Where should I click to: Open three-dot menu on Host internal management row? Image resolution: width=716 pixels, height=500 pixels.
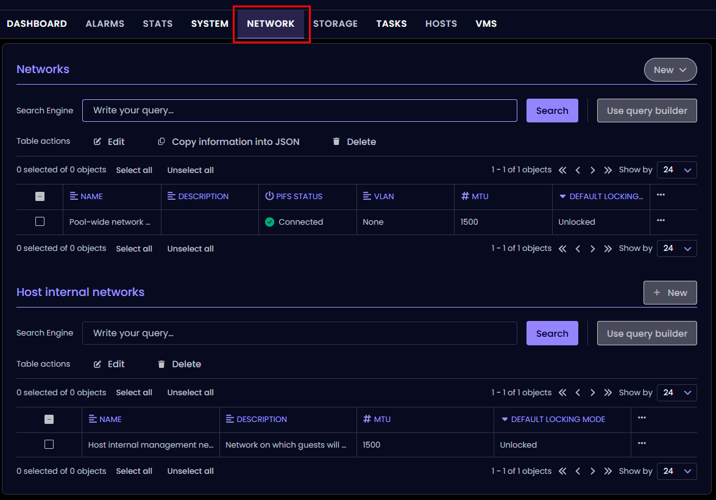coord(642,443)
